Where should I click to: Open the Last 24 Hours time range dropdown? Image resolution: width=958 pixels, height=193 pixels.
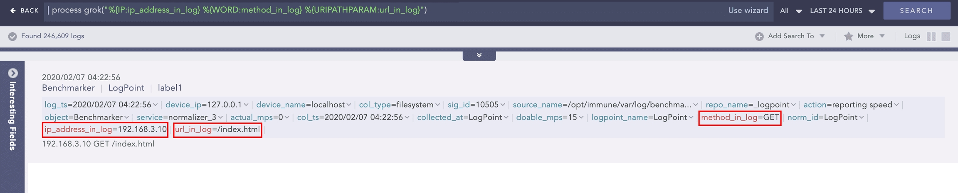point(842,11)
